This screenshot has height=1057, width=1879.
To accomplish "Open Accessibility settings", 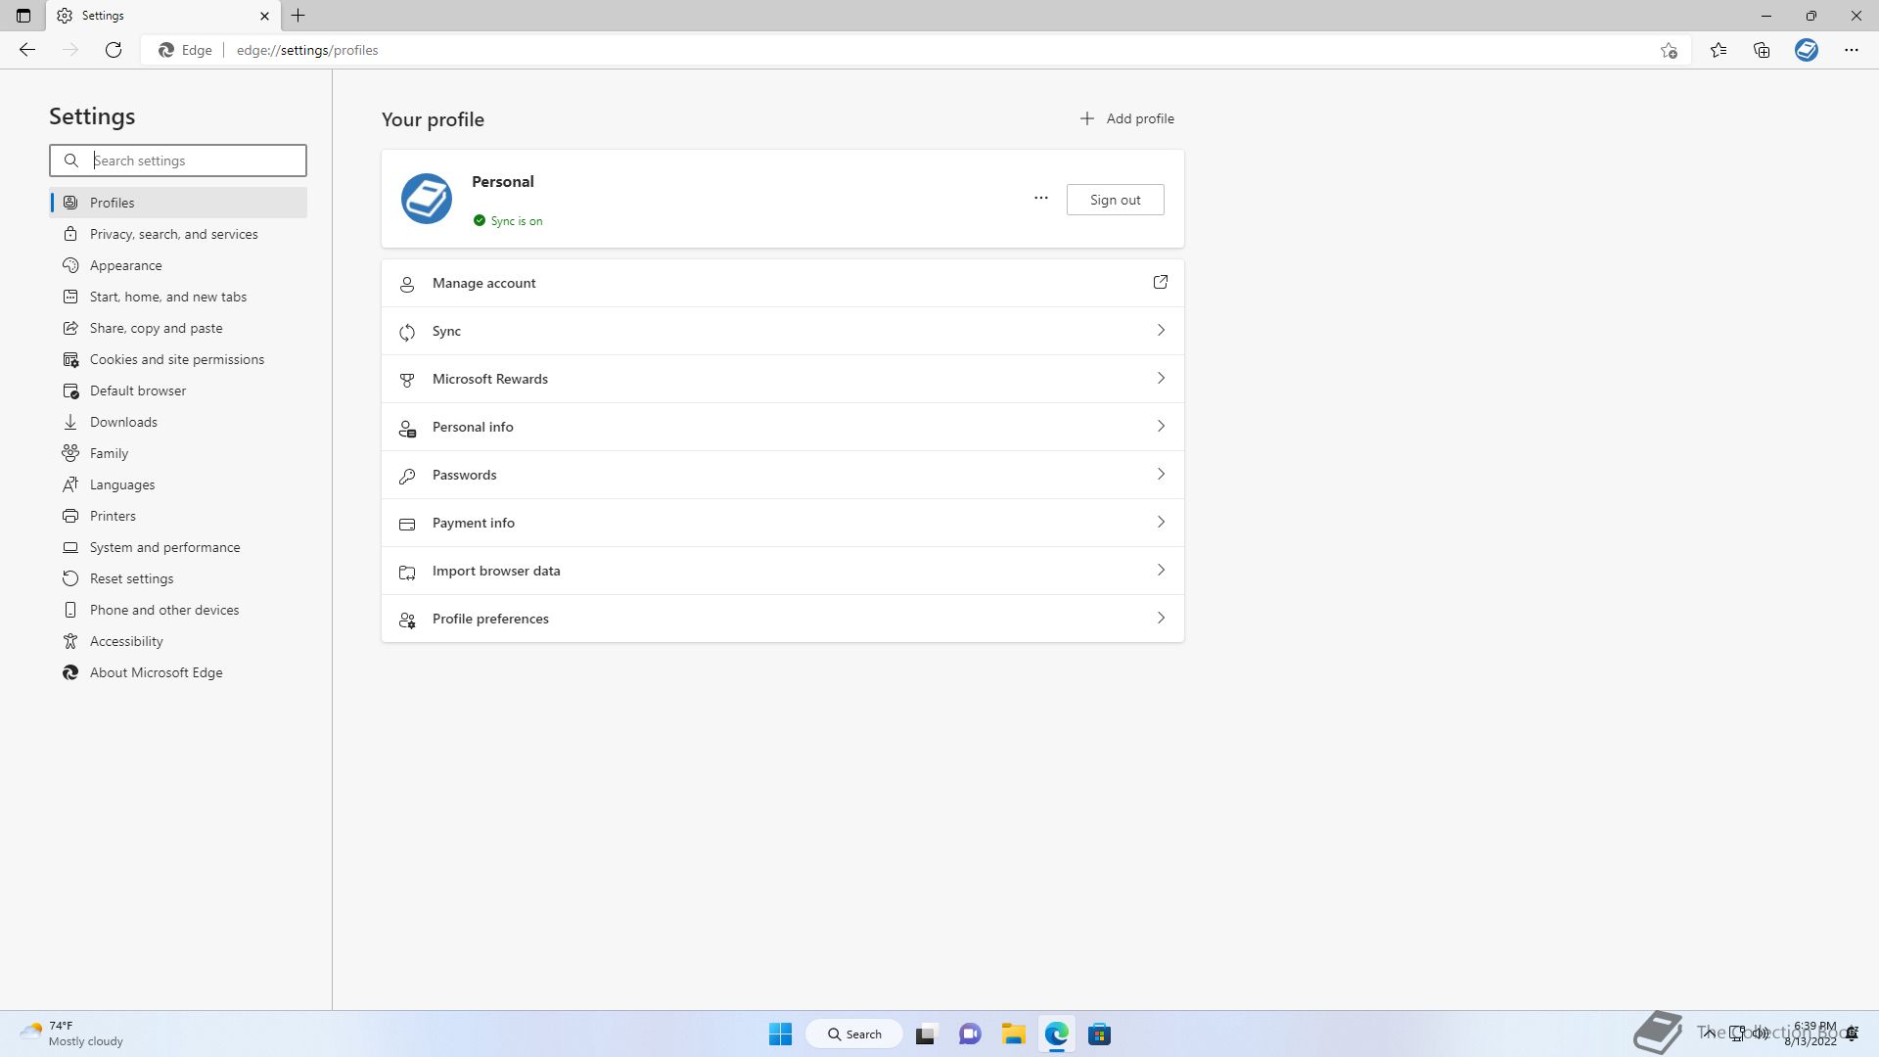I will pyautogui.click(x=178, y=641).
